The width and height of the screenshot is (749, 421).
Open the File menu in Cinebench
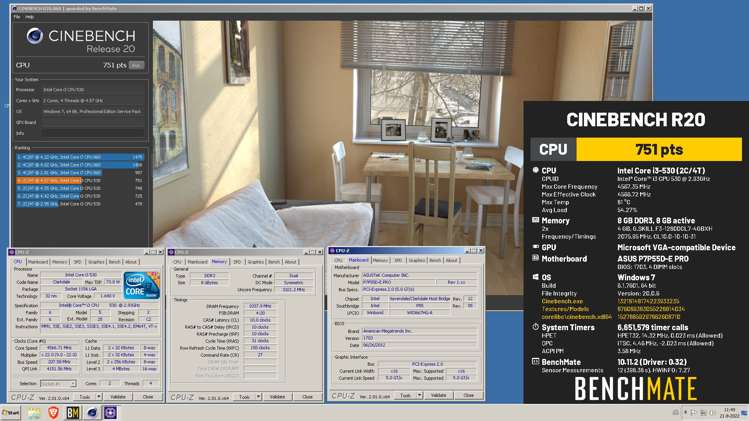tap(17, 17)
